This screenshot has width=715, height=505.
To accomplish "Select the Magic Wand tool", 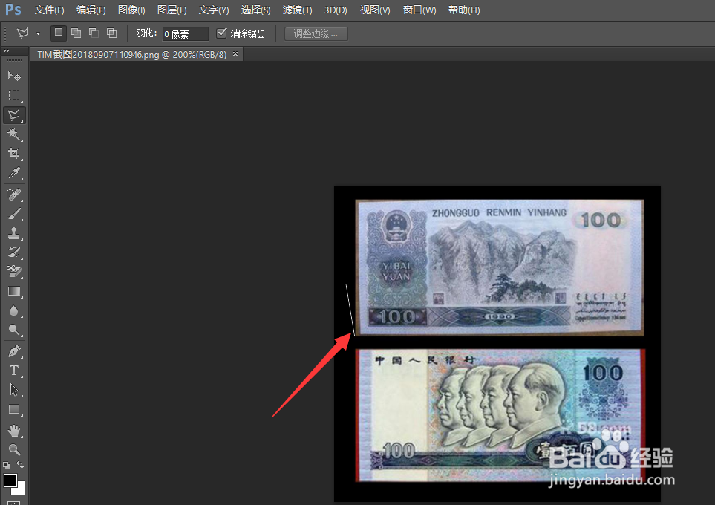I will [x=13, y=134].
